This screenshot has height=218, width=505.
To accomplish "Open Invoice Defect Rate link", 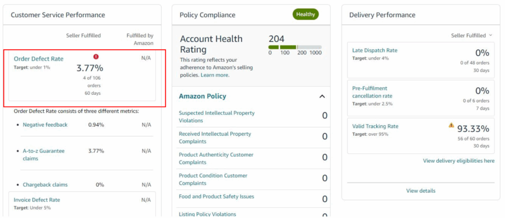I will point(36,200).
